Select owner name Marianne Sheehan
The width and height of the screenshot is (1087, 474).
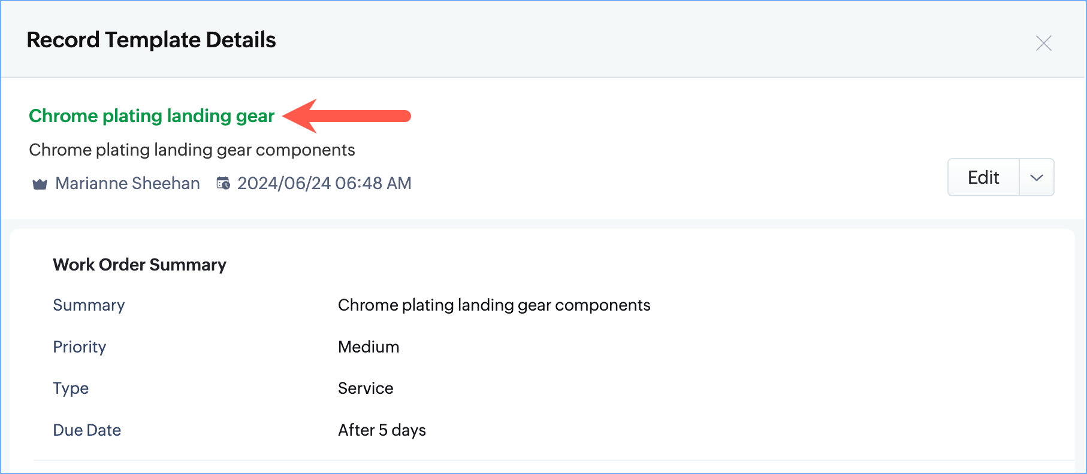point(128,183)
